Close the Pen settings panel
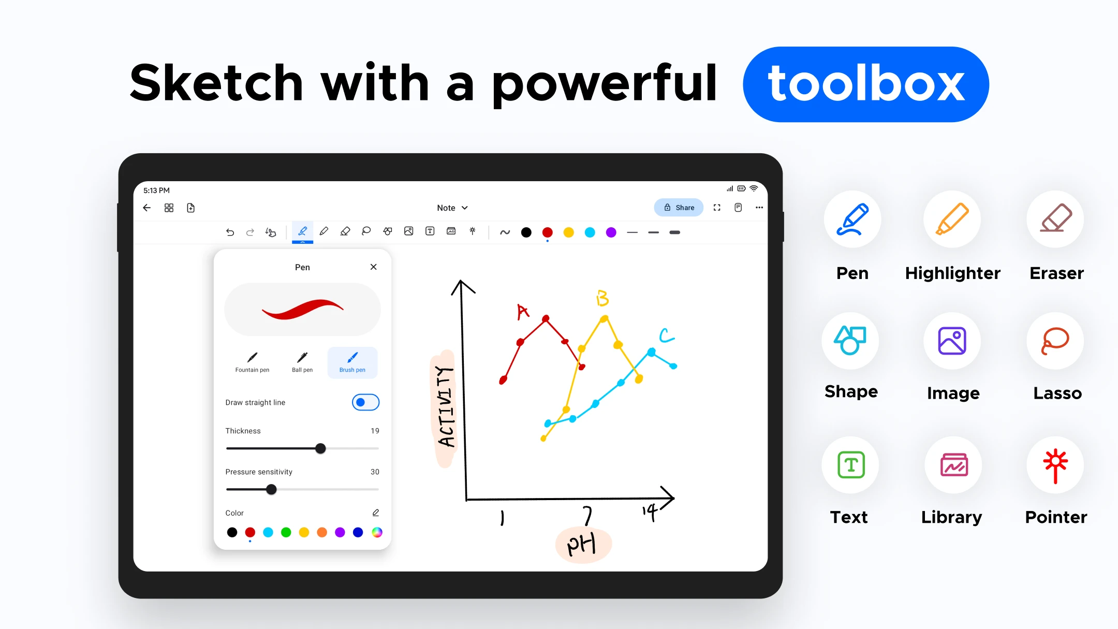The height and width of the screenshot is (629, 1118). 373,267
